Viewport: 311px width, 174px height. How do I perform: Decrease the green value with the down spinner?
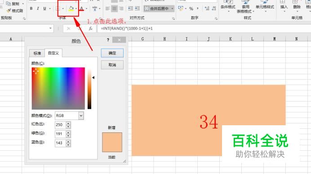68,136
